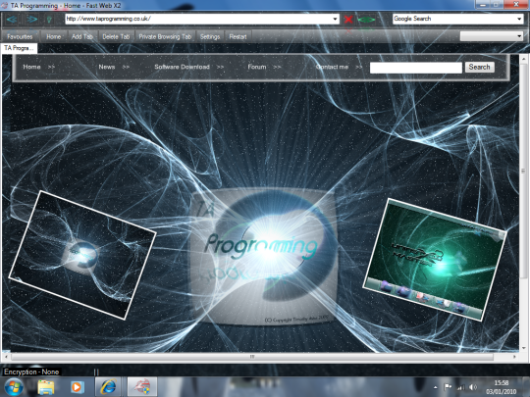This screenshot has height=397, width=530.
Task: Open a Private Browsing Tab
Action: [x=165, y=36]
